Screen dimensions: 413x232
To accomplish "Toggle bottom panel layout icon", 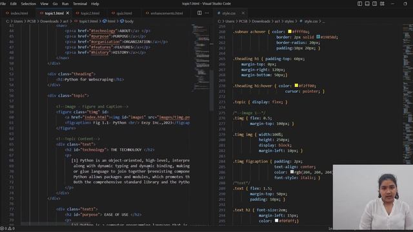I will click(367, 4).
